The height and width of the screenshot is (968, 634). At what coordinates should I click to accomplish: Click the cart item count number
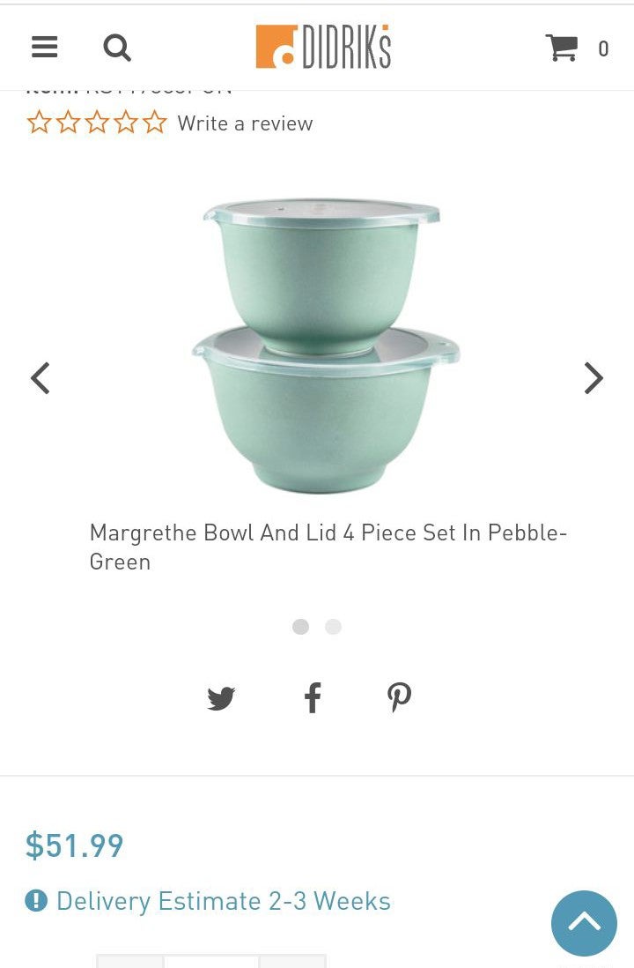tap(603, 48)
